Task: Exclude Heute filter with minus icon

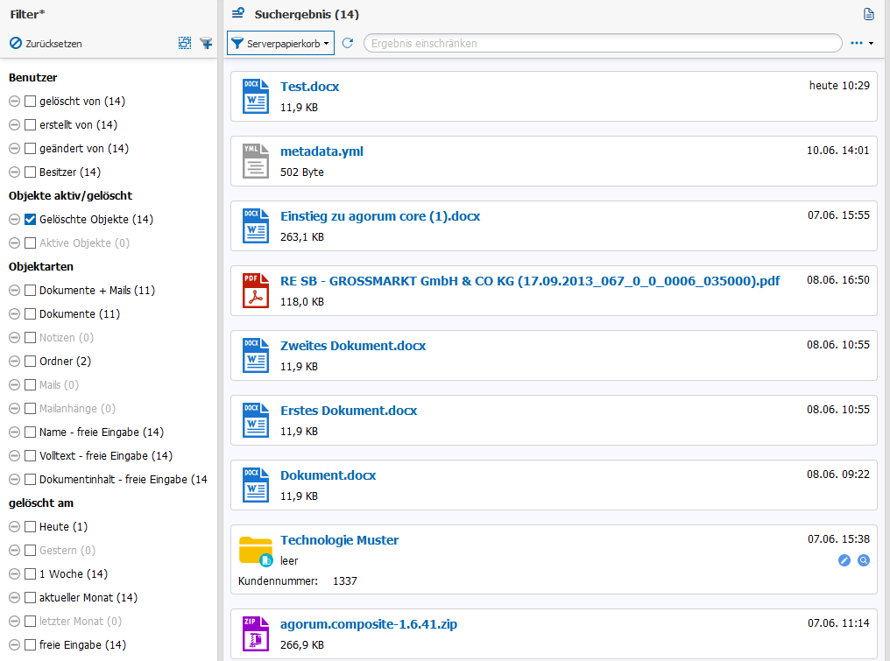Action: [x=15, y=527]
